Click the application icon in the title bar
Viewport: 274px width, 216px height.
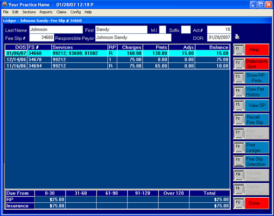[x=4, y=5]
